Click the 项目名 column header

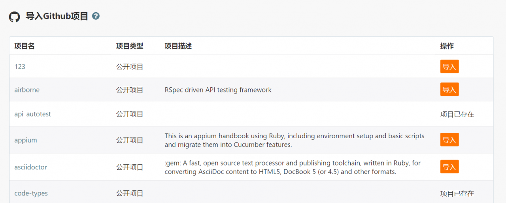pyautogui.click(x=25, y=46)
